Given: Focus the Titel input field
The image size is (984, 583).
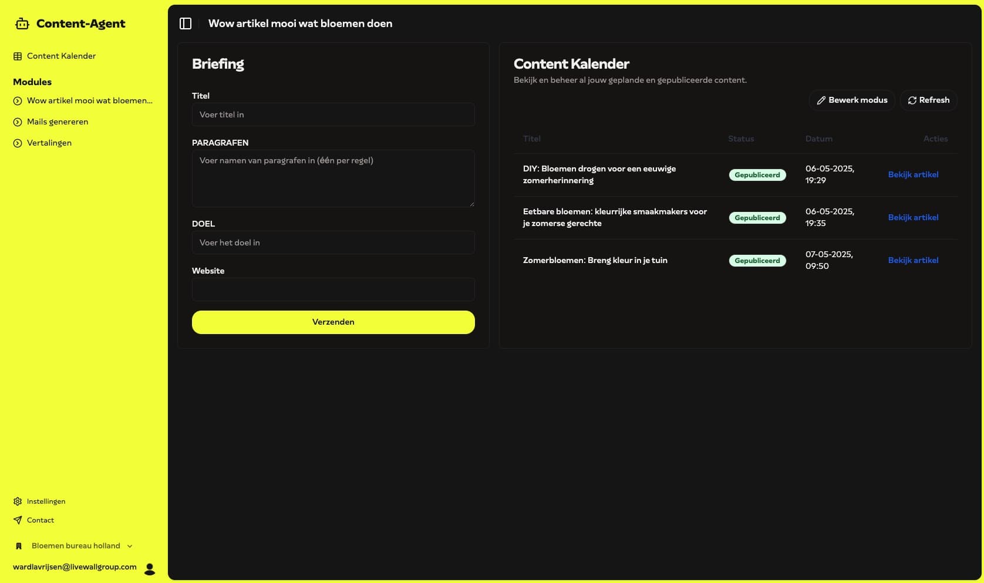Looking at the screenshot, I should click(333, 115).
